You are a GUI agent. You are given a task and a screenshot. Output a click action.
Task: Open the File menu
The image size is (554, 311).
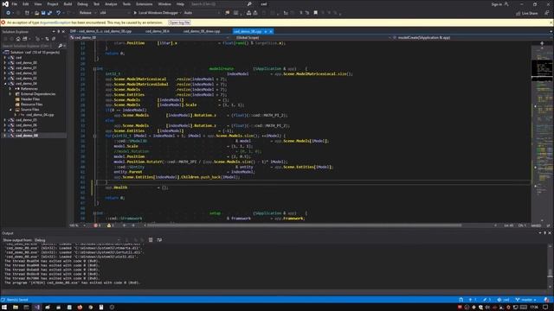(14, 3)
